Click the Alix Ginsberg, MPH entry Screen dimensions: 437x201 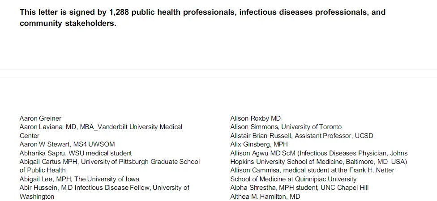pyautogui.click(x=259, y=144)
